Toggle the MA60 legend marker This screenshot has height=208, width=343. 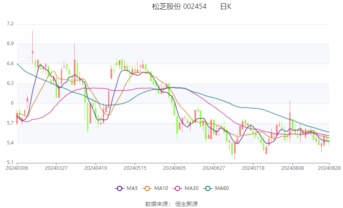pos(208,188)
